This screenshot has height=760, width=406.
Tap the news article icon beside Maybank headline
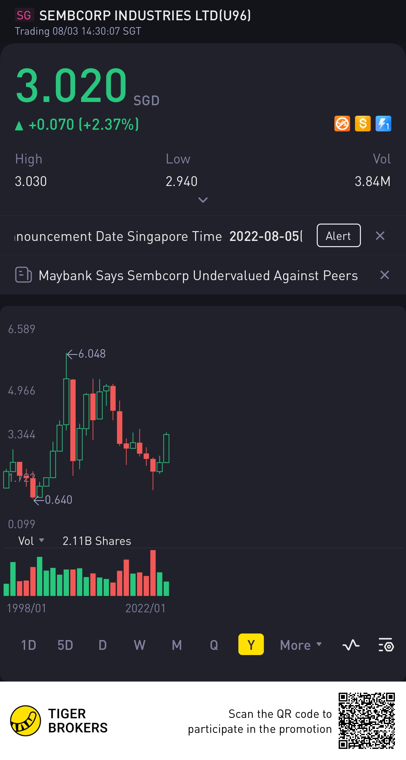24,275
